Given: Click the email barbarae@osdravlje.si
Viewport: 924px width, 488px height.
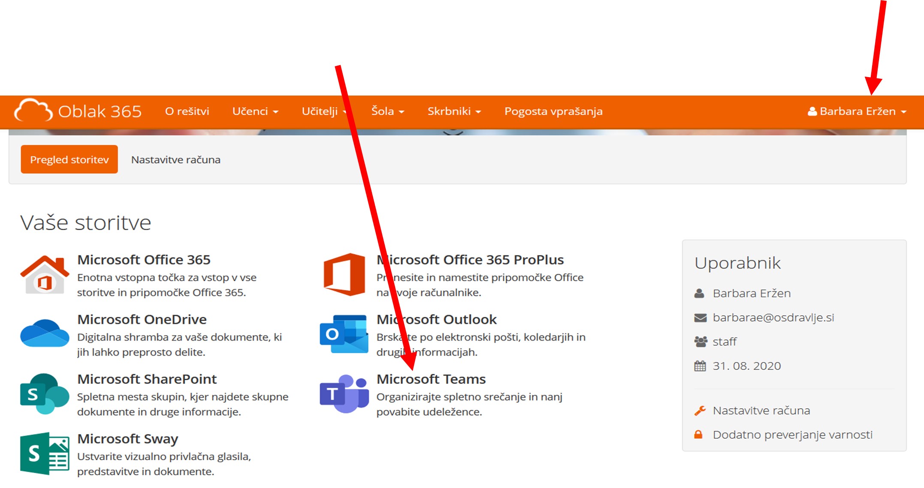Looking at the screenshot, I should (x=773, y=317).
